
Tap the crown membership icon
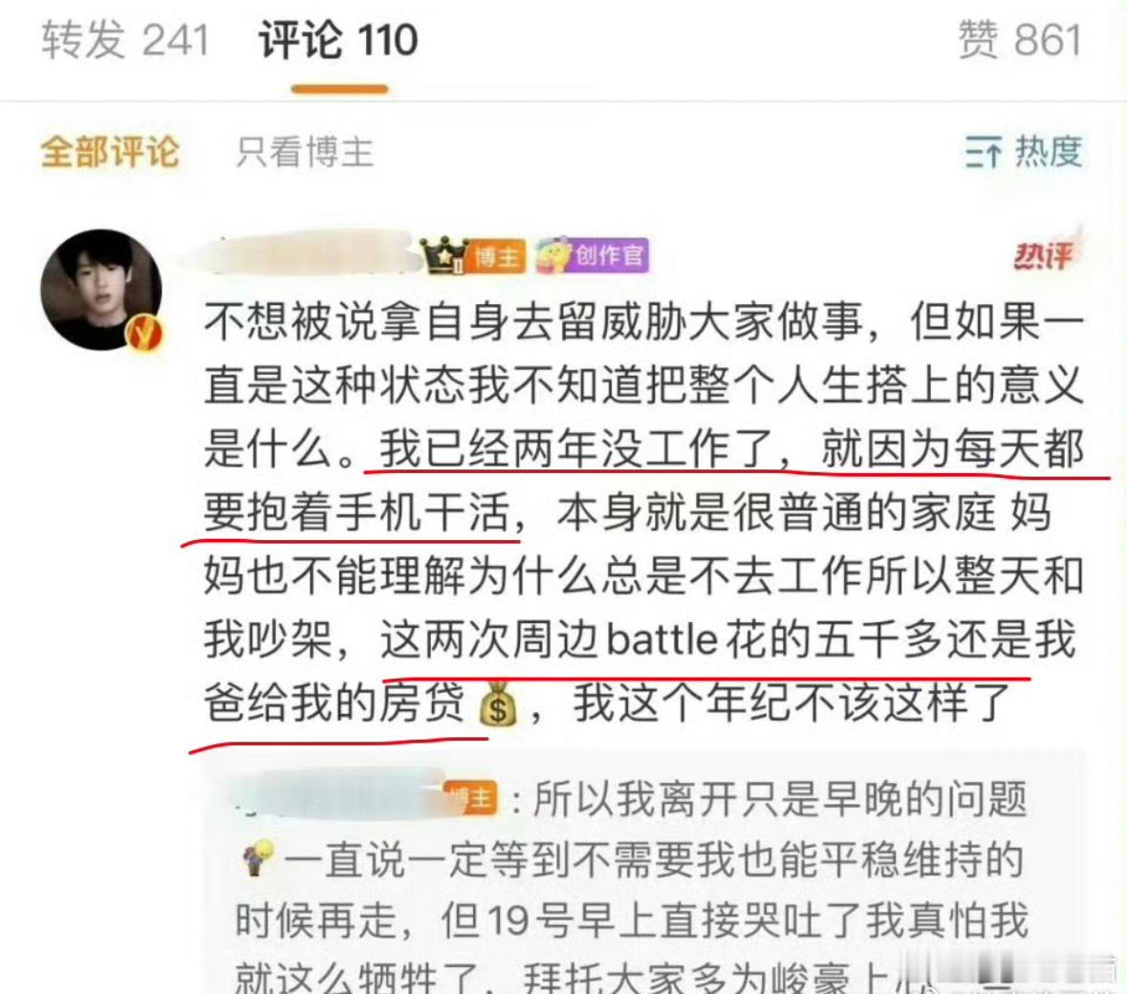[x=444, y=256]
